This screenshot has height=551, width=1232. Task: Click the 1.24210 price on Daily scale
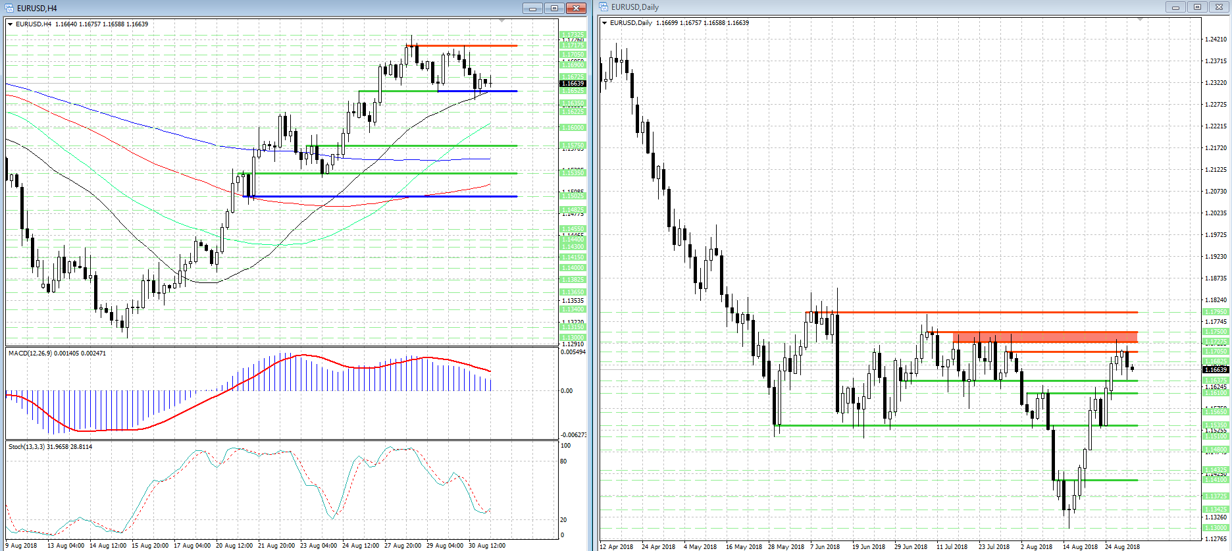(1216, 39)
